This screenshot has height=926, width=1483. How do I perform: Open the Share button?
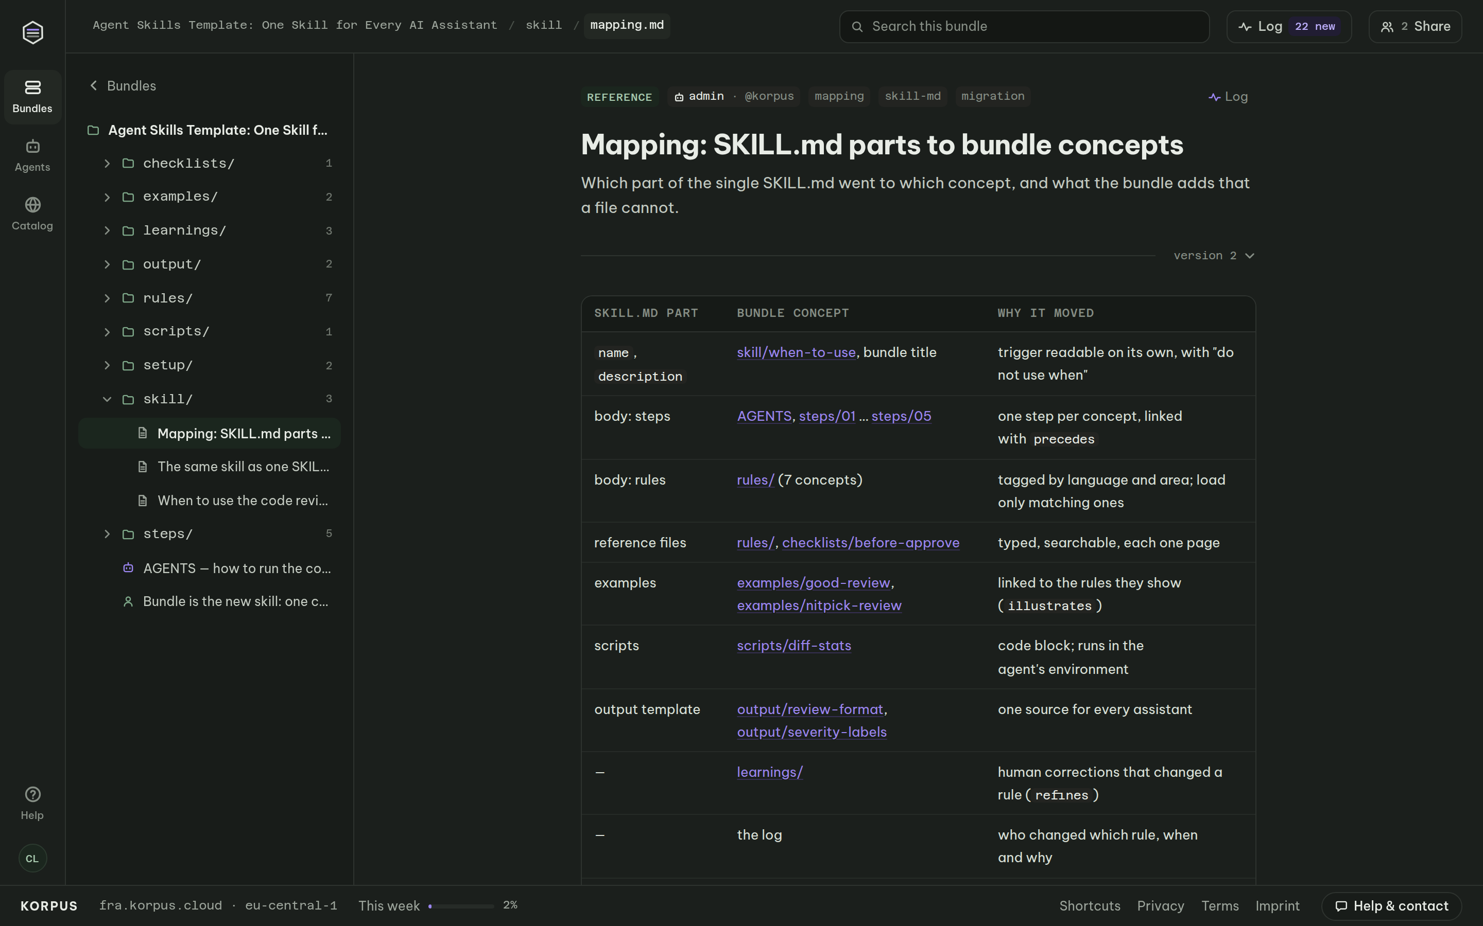[1415, 26]
